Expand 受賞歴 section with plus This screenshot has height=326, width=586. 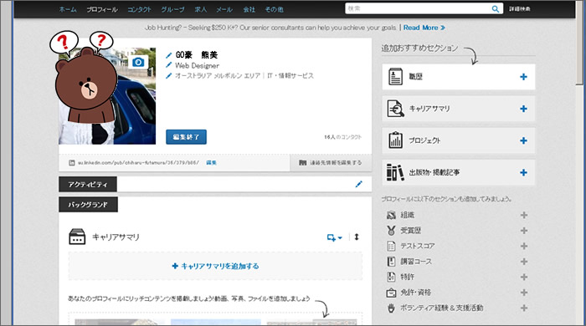[x=524, y=231]
